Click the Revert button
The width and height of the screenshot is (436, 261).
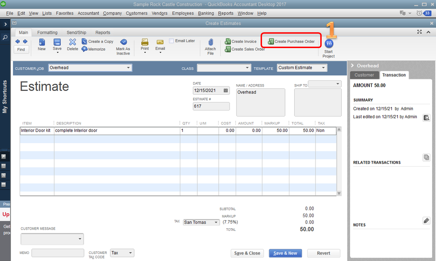point(324,253)
